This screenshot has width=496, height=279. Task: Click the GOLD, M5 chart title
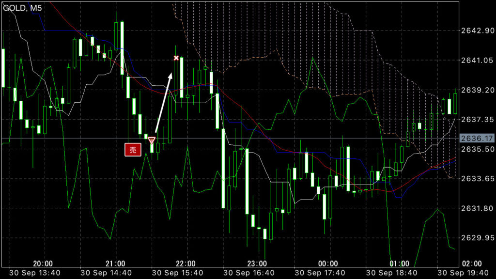pyautogui.click(x=22, y=8)
